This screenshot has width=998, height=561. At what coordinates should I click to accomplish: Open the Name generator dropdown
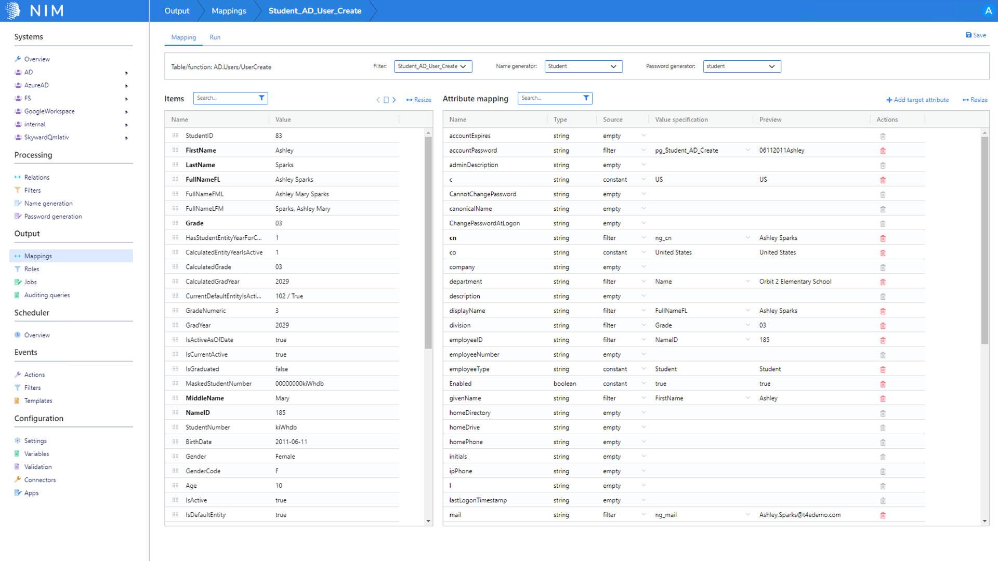point(583,66)
